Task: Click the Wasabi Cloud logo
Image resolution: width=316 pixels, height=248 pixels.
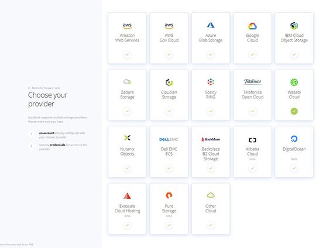Action: coord(294,82)
